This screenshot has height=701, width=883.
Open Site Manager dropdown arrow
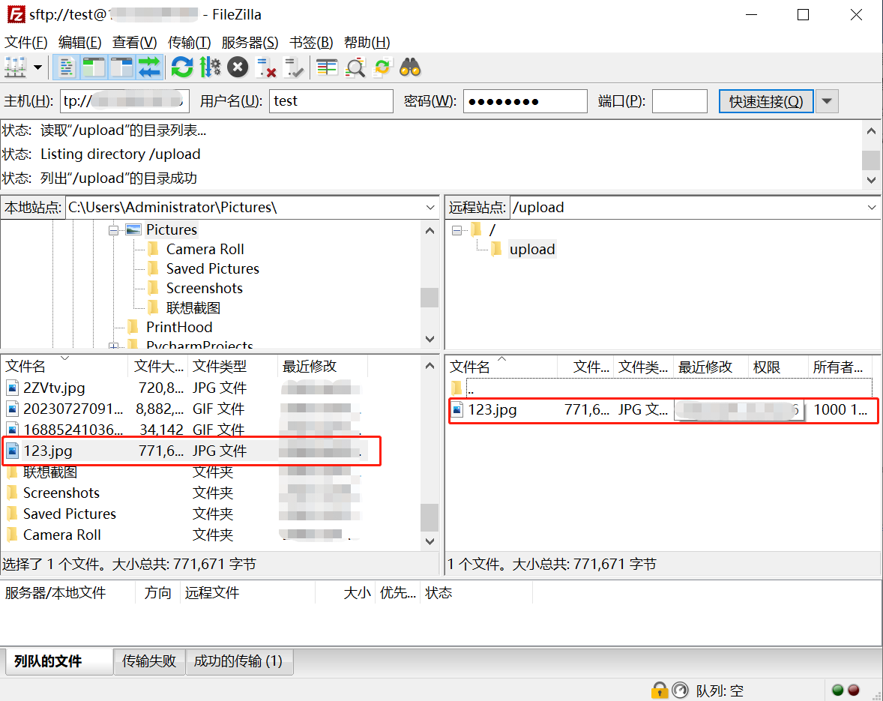[x=37, y=67]
